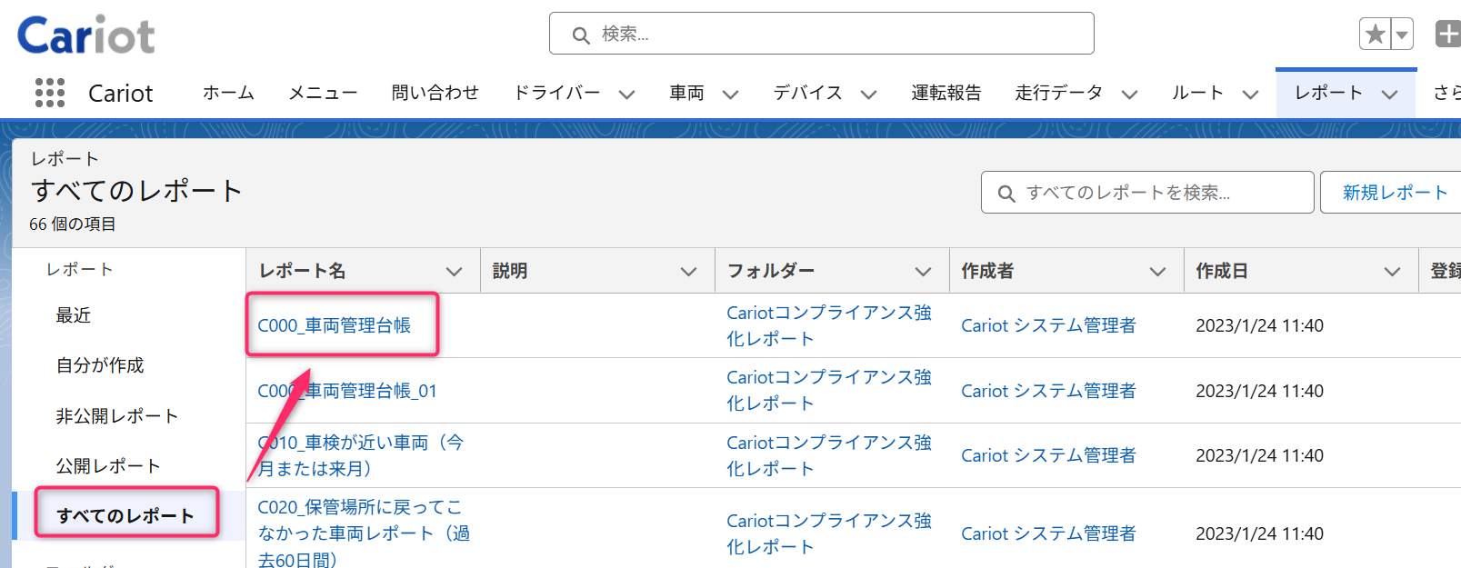Viewport: 1461px width, 568px height.
Task: Open Cariot システム管理者 in C000_車両管理台帳_01 row
Action: pyautogui.click(x=1048, y=391)
